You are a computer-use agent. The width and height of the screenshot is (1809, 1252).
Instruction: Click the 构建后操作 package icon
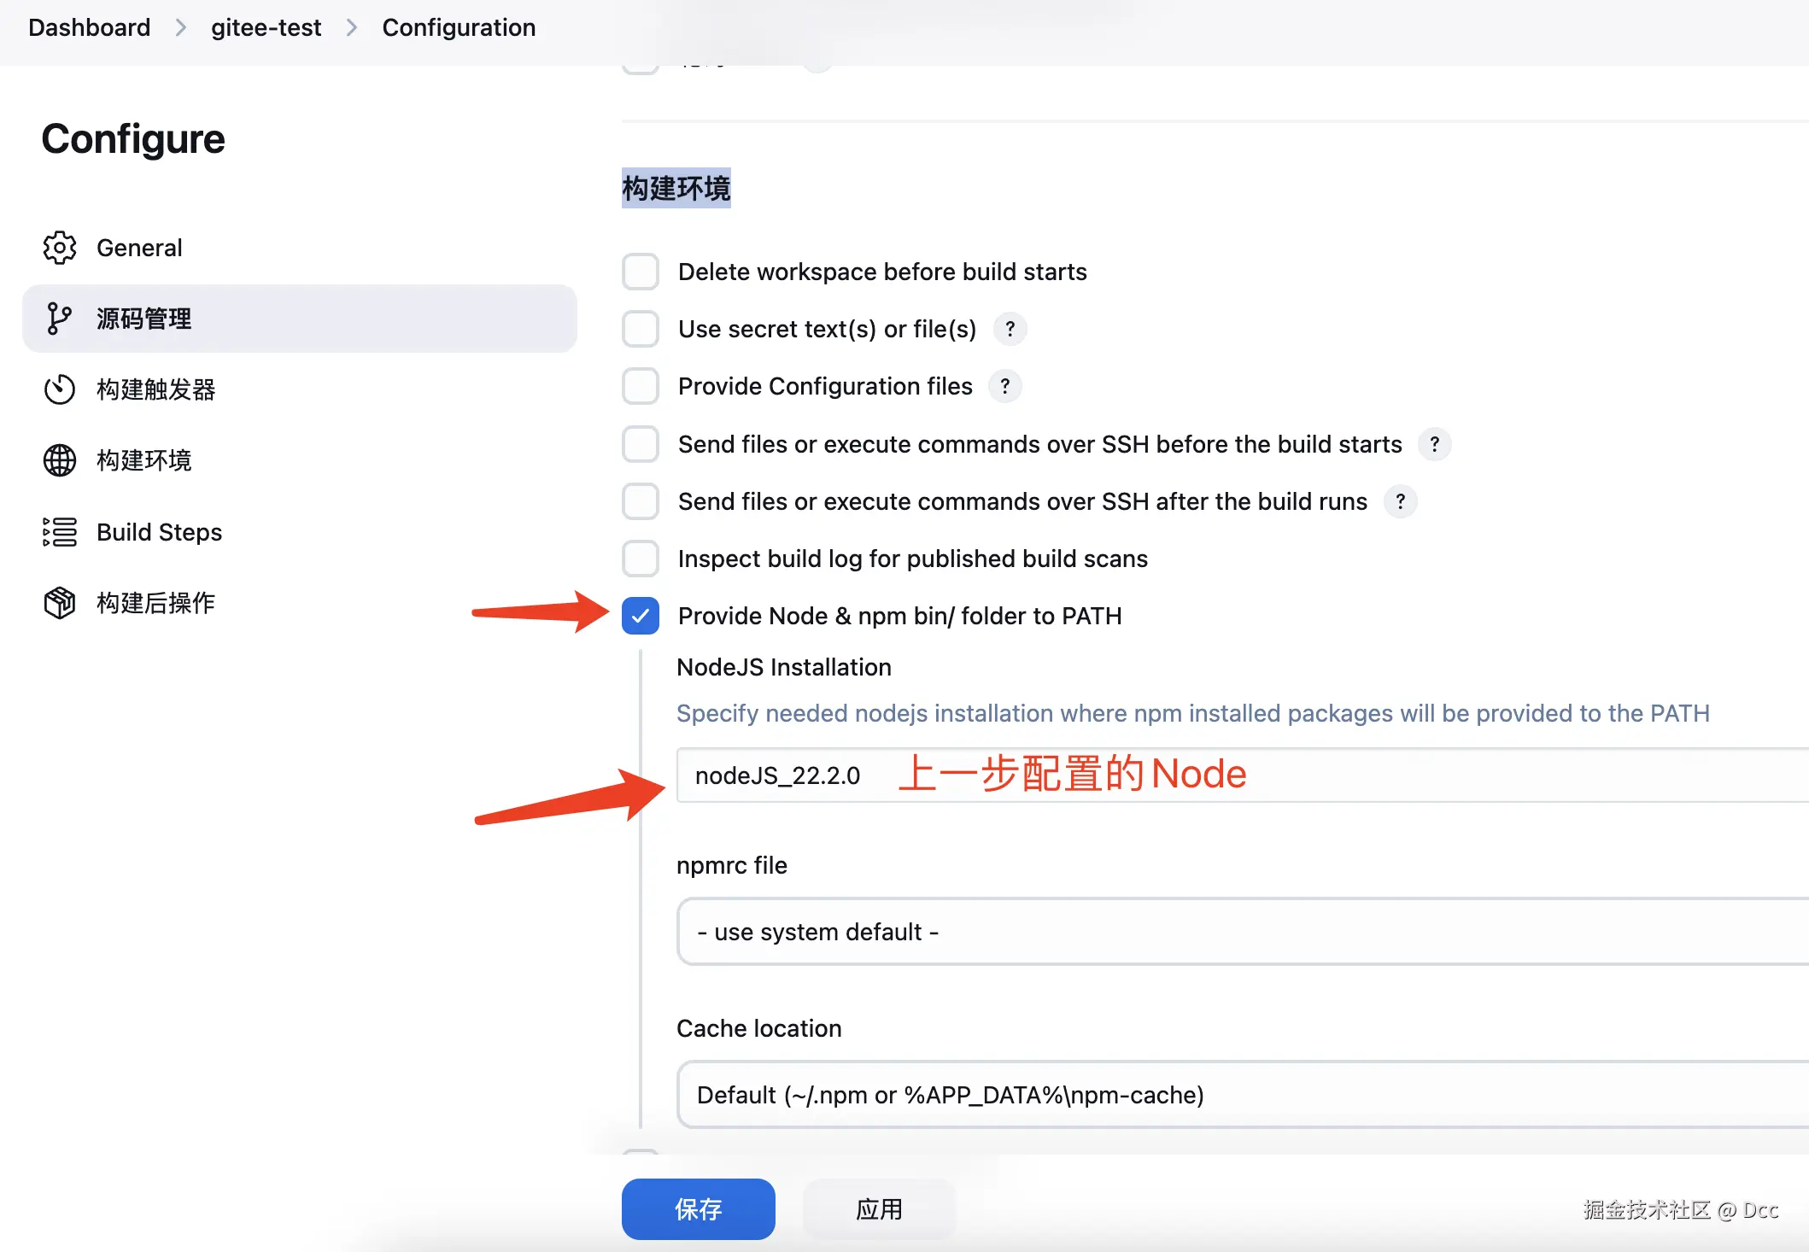coord(60,603)
